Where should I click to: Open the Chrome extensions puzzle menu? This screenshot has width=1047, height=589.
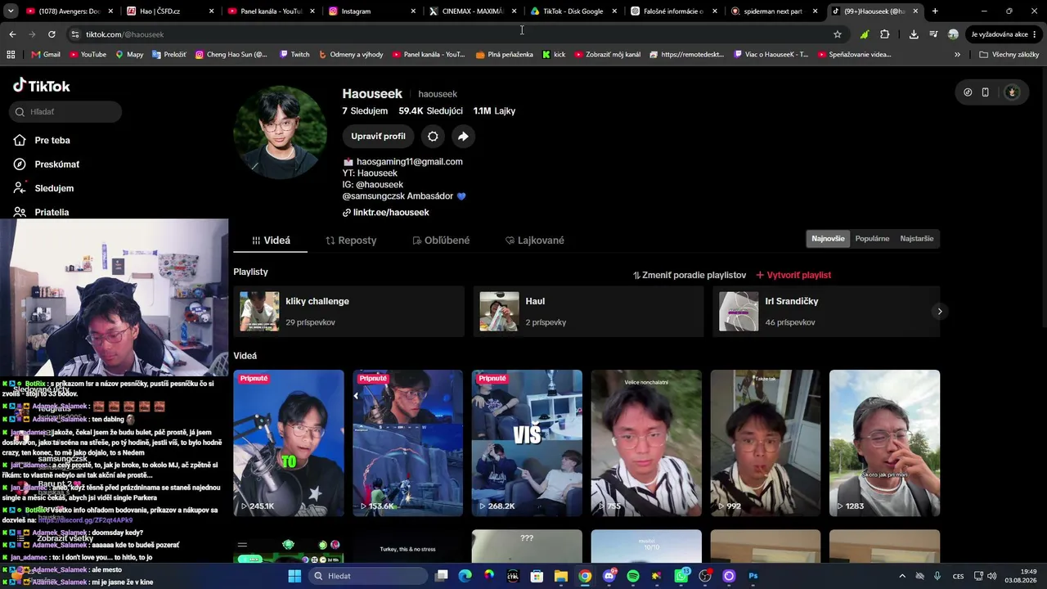[x=885, y=34]
